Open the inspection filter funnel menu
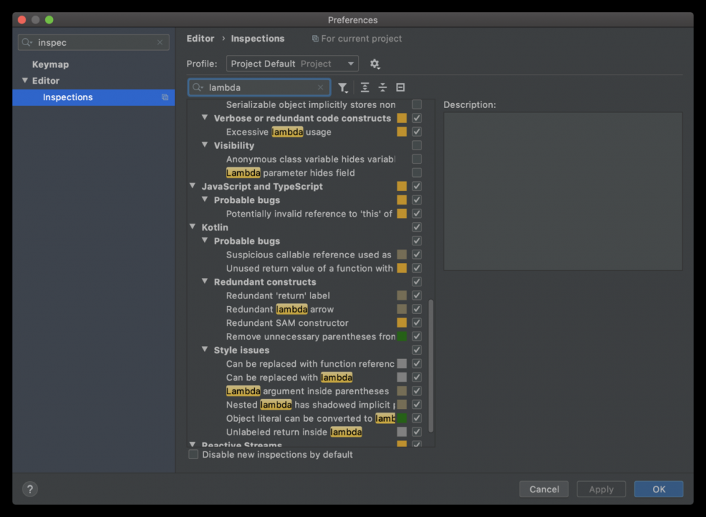706x517 pixels. 342,87
